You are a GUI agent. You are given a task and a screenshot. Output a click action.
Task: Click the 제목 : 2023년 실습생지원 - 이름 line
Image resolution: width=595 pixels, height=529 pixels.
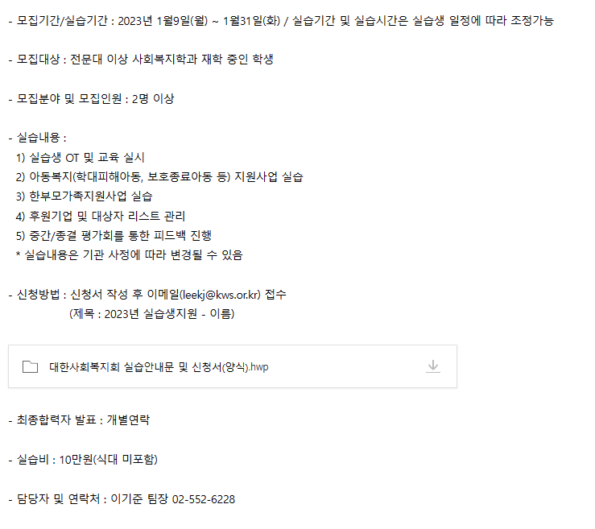point(151,314)
